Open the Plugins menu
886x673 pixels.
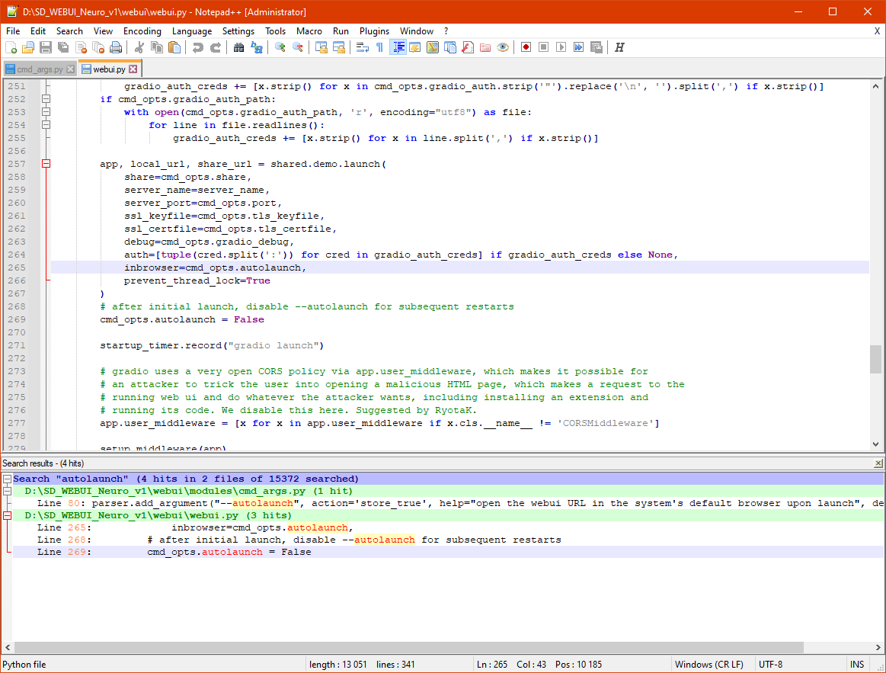click(x=374, y=31)
